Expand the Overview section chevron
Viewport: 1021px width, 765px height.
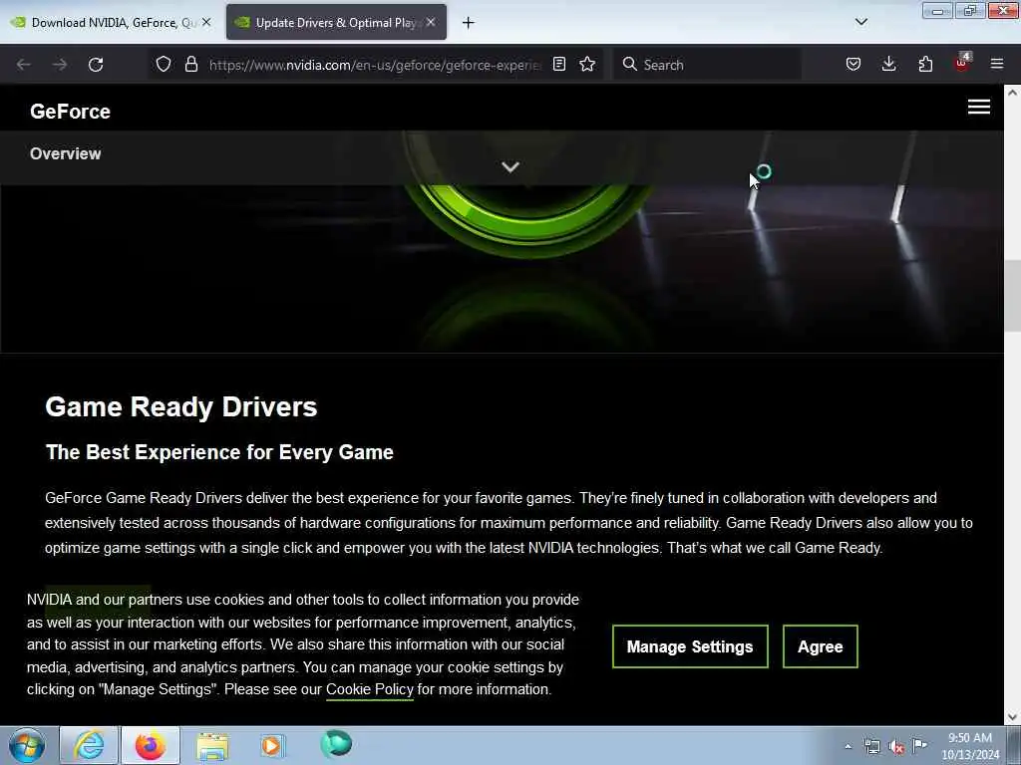tap(510, 167)
